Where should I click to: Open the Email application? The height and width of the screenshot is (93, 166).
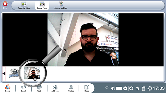(23, 88)
